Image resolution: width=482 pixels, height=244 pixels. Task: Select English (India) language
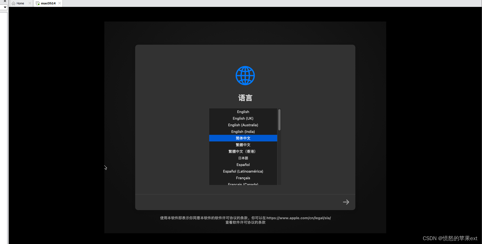(243, 132)
